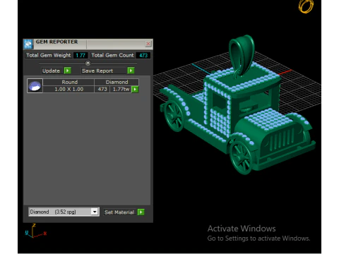Click the "GEM REPORTER" title text
Viewport: 339px width, 254px height.
(56, 42)
